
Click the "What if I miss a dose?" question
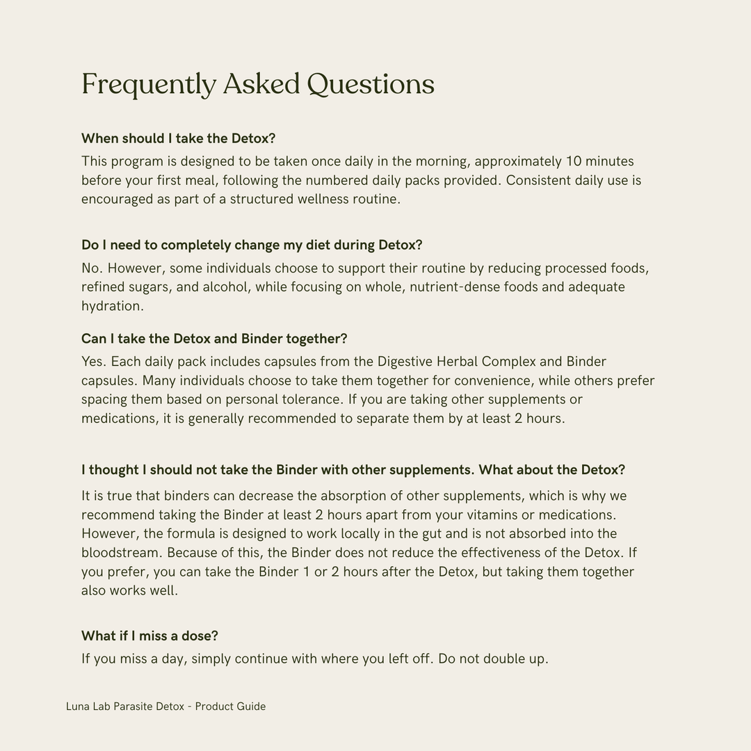point(150,636)
